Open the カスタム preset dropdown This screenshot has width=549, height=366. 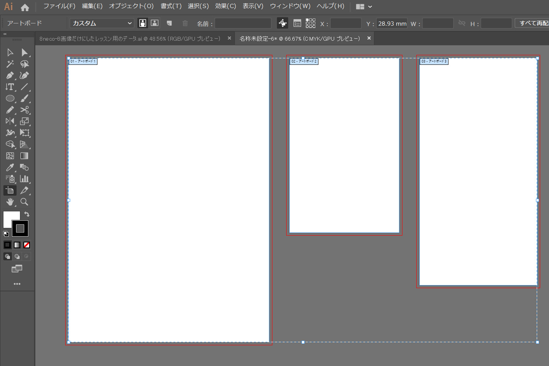coord(102,23)
